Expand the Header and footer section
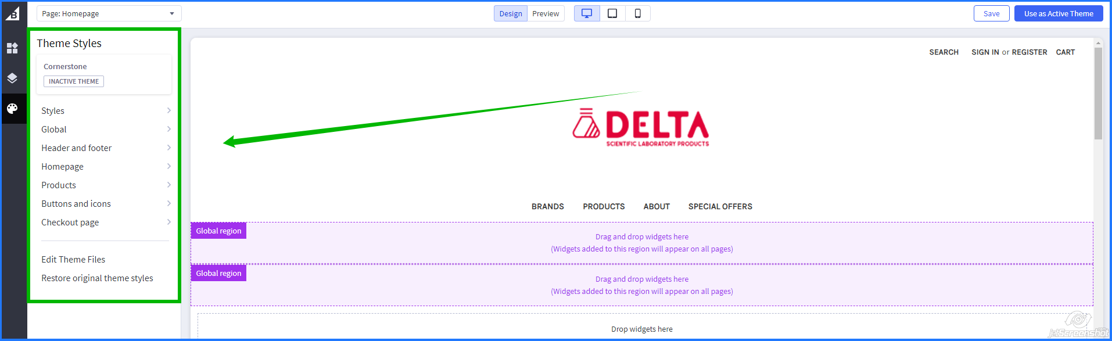 pos(105,148)
